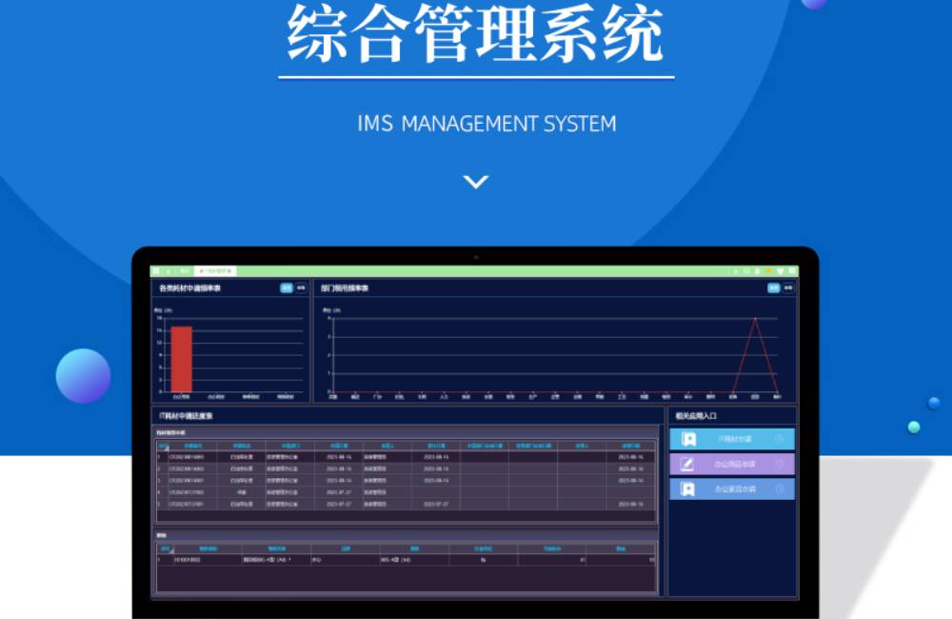The height and width of the screenshot is (619, 952).
Task: Select the active white tab in the top bar
Action: pos(215,271)
